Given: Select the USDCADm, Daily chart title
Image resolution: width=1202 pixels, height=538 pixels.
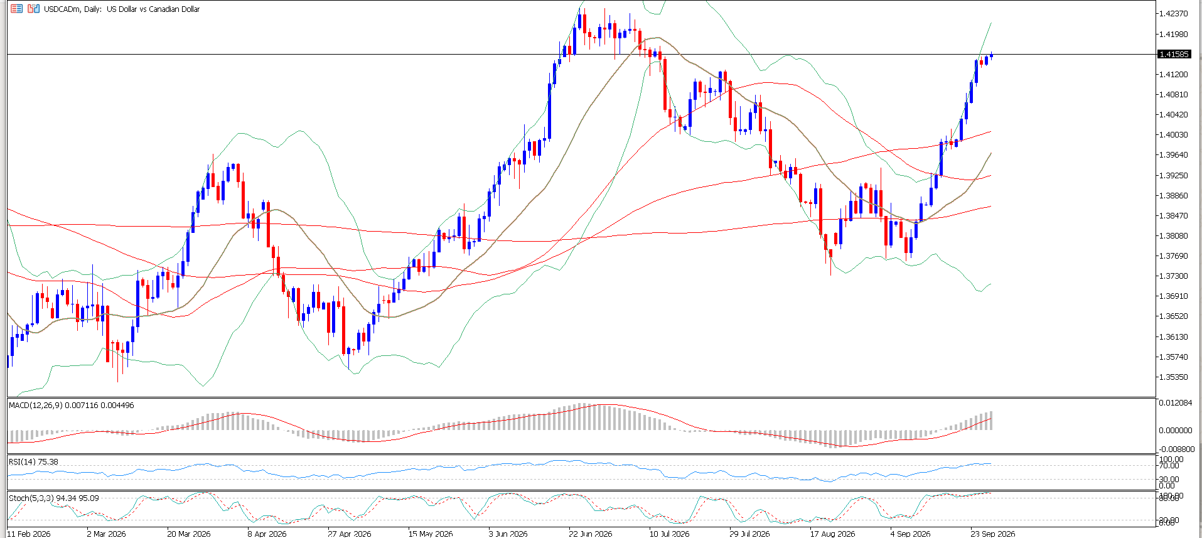Looking at the screenshot, I should coord(122,9).
